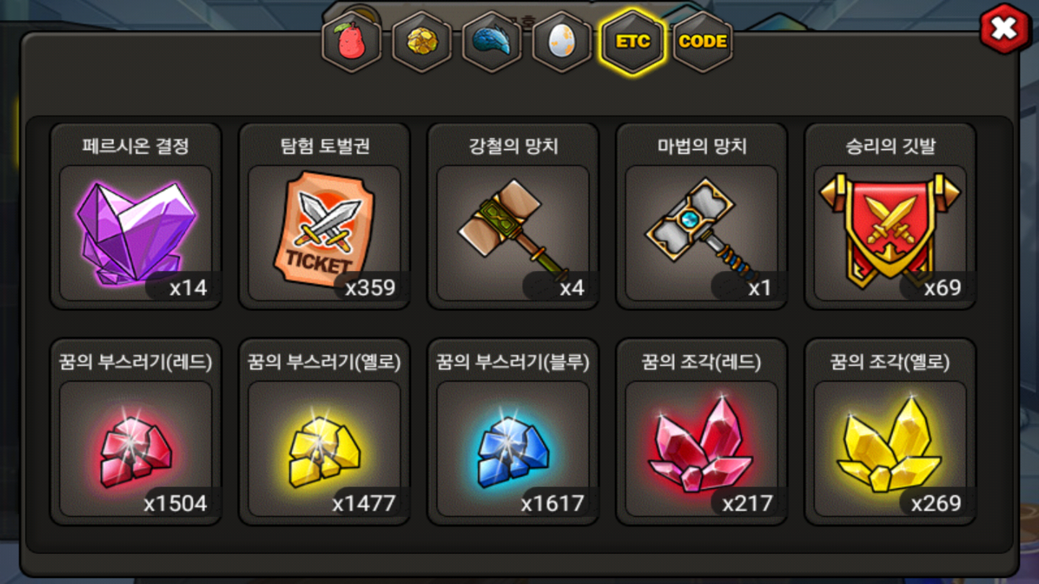1039x584 pixels.
Task: Click the x1617 blue crumbs count
Action: point(553,503)
